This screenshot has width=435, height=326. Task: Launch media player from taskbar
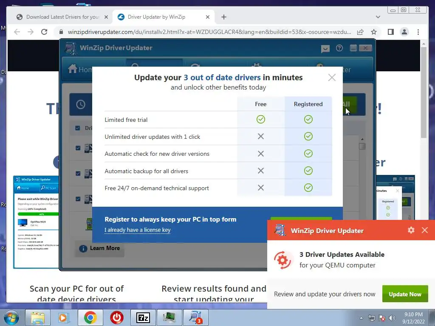click(63, 318)
